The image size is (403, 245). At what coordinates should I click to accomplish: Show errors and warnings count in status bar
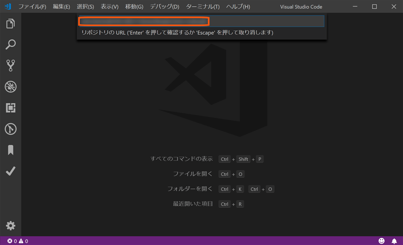click(18, 241)
